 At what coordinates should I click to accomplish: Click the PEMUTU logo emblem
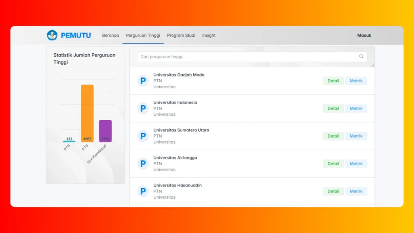click(52, 35)
